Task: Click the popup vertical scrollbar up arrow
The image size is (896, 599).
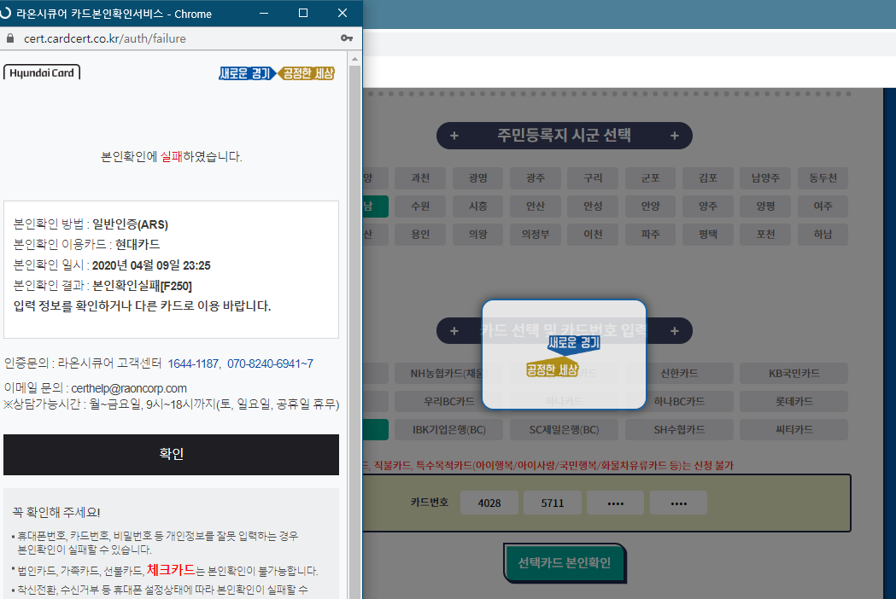Action: pos(354,59)
